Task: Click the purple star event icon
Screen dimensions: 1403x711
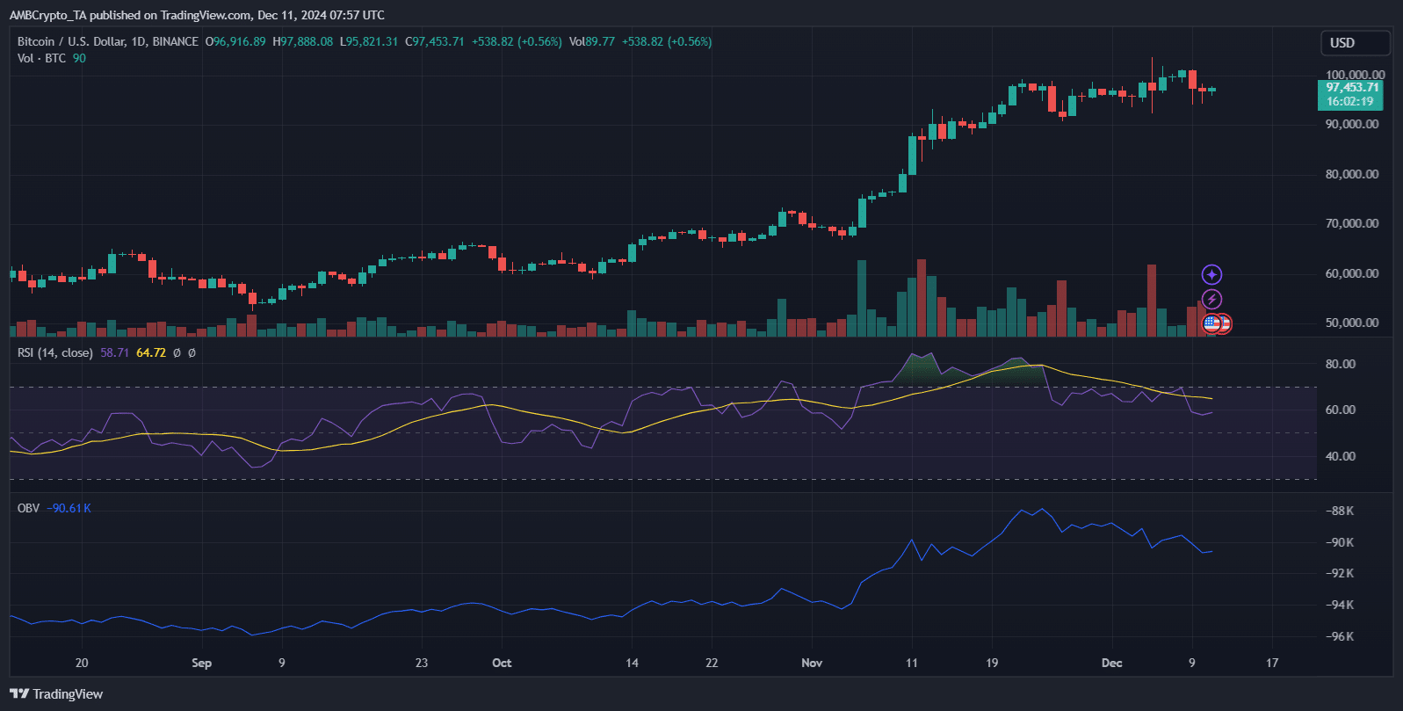Action: point(1211,275)
